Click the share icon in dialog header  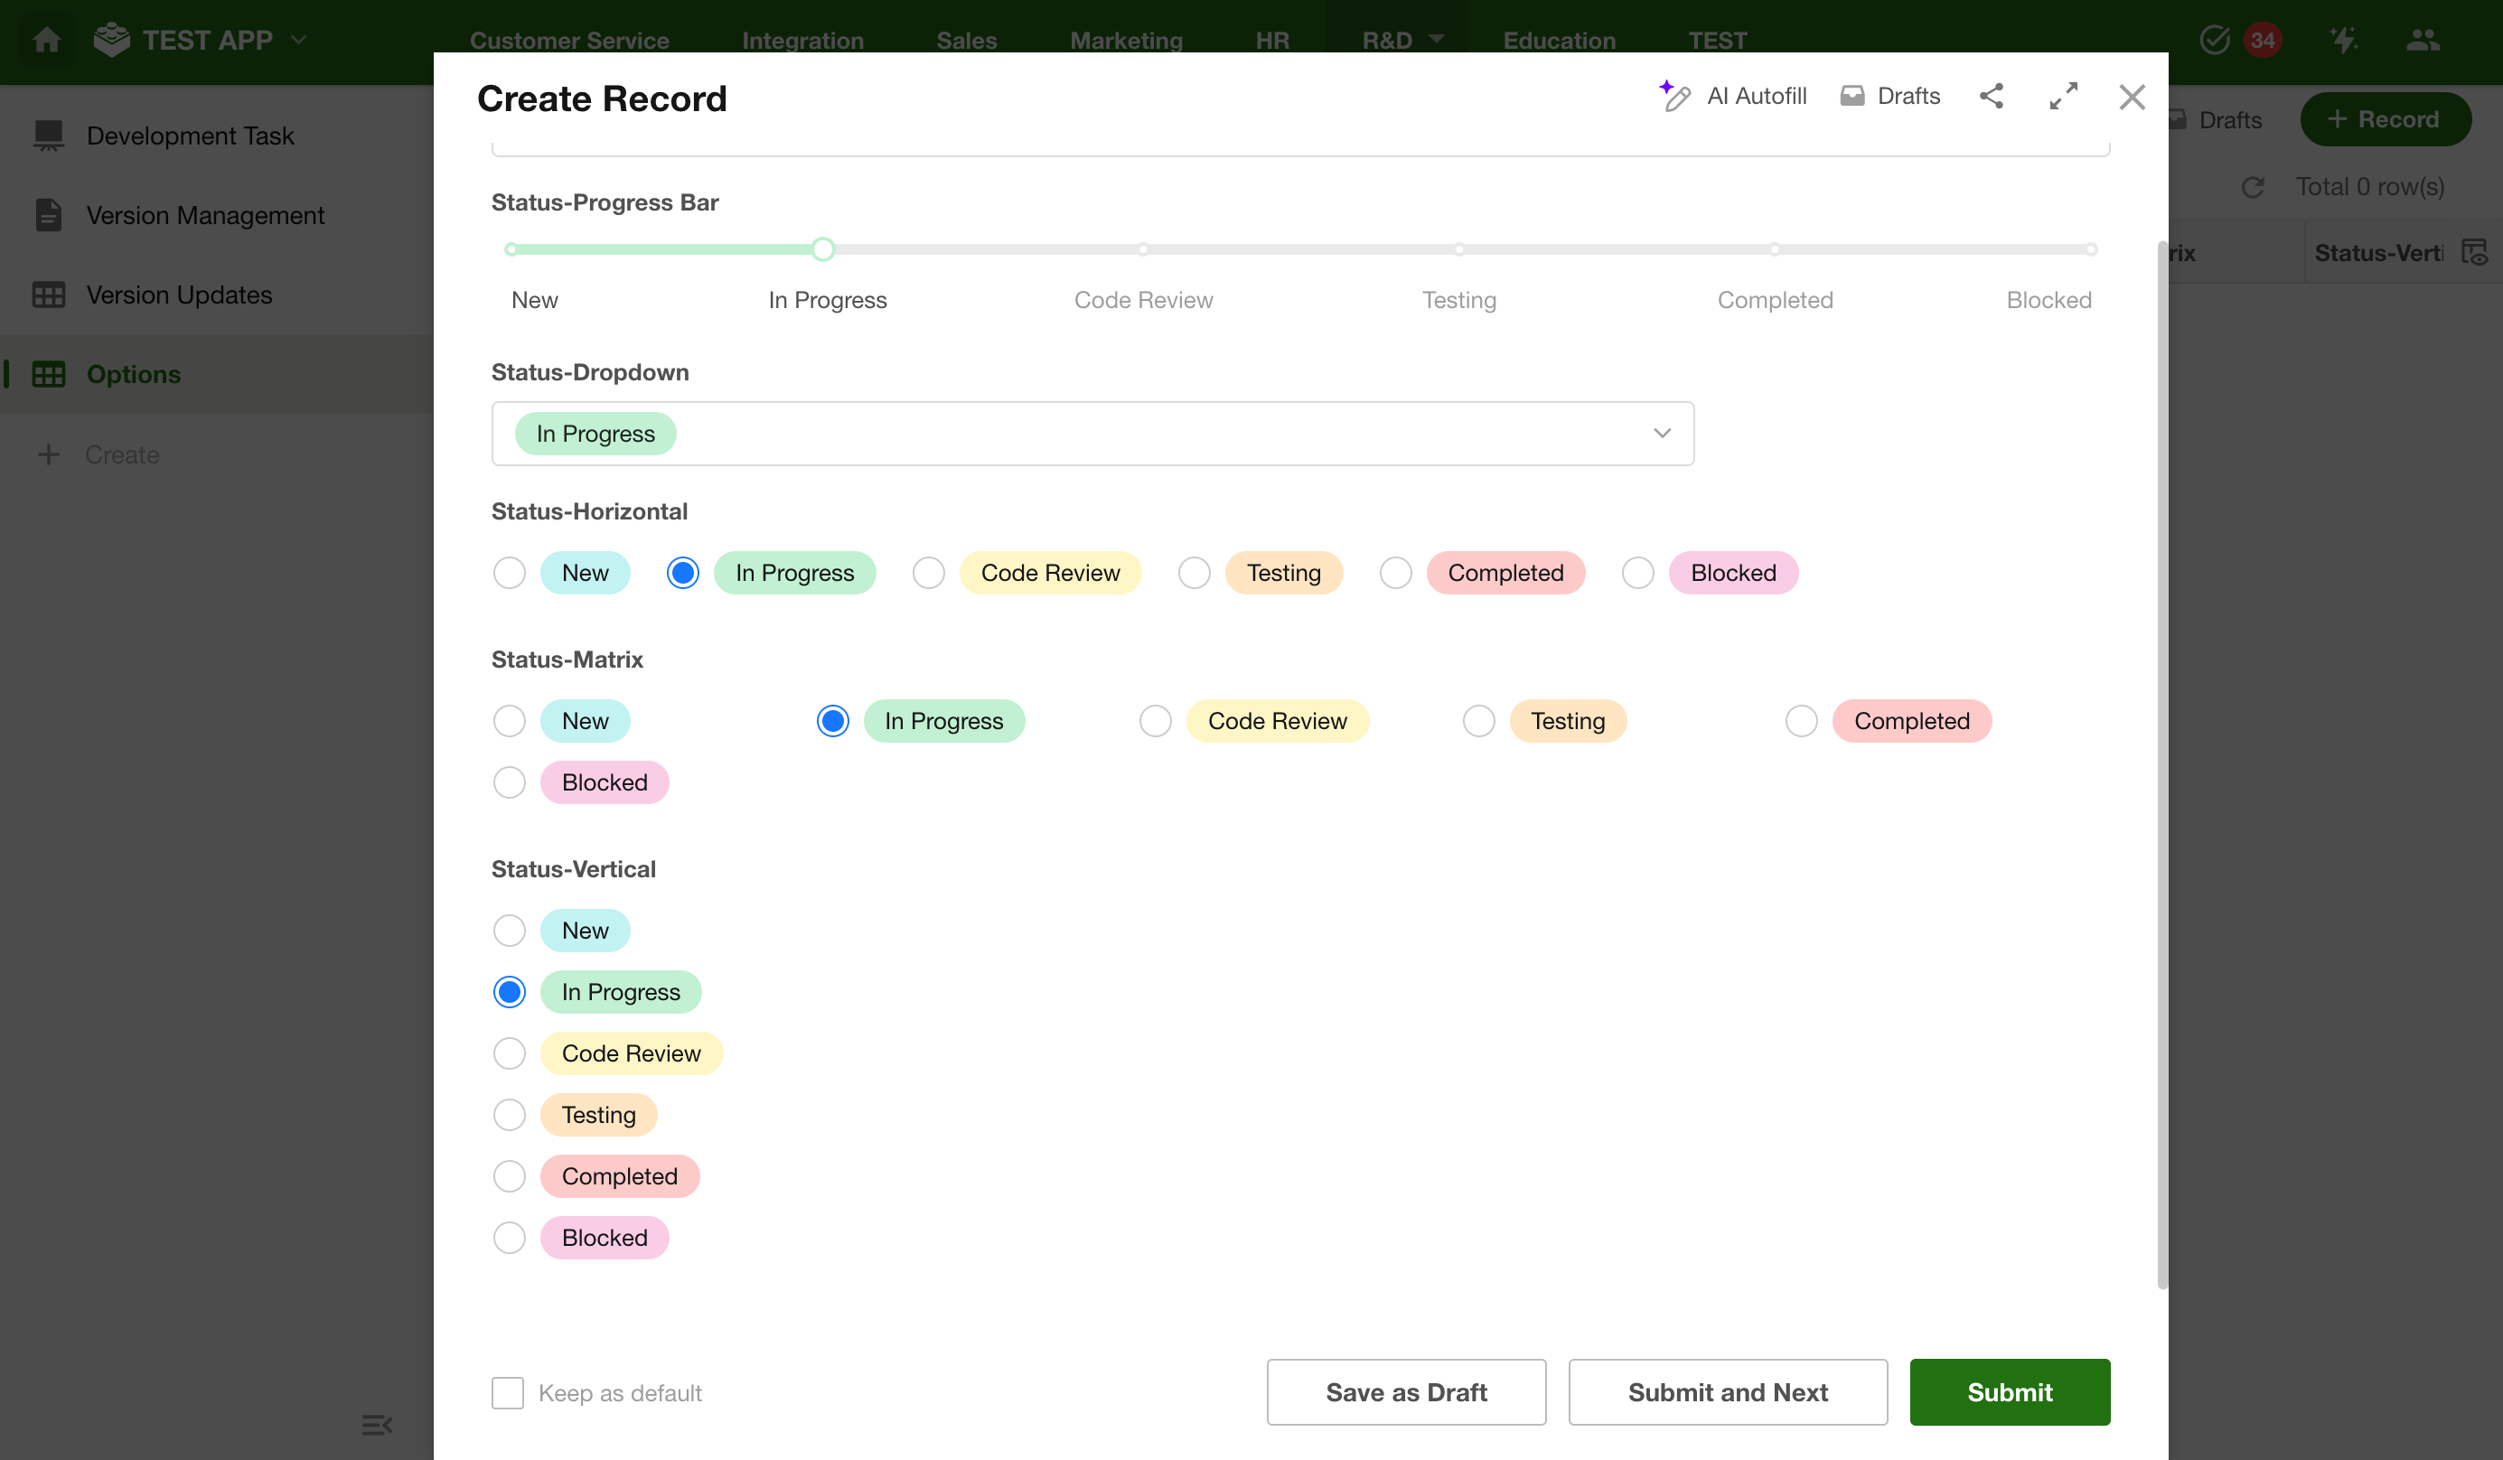[1991, 97]
